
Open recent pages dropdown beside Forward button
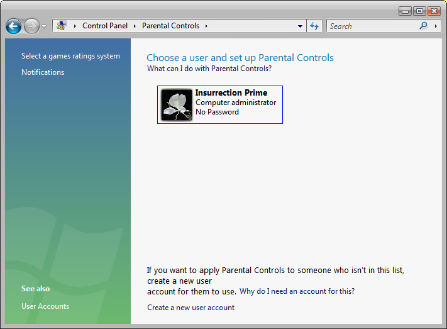click(43, 26)
